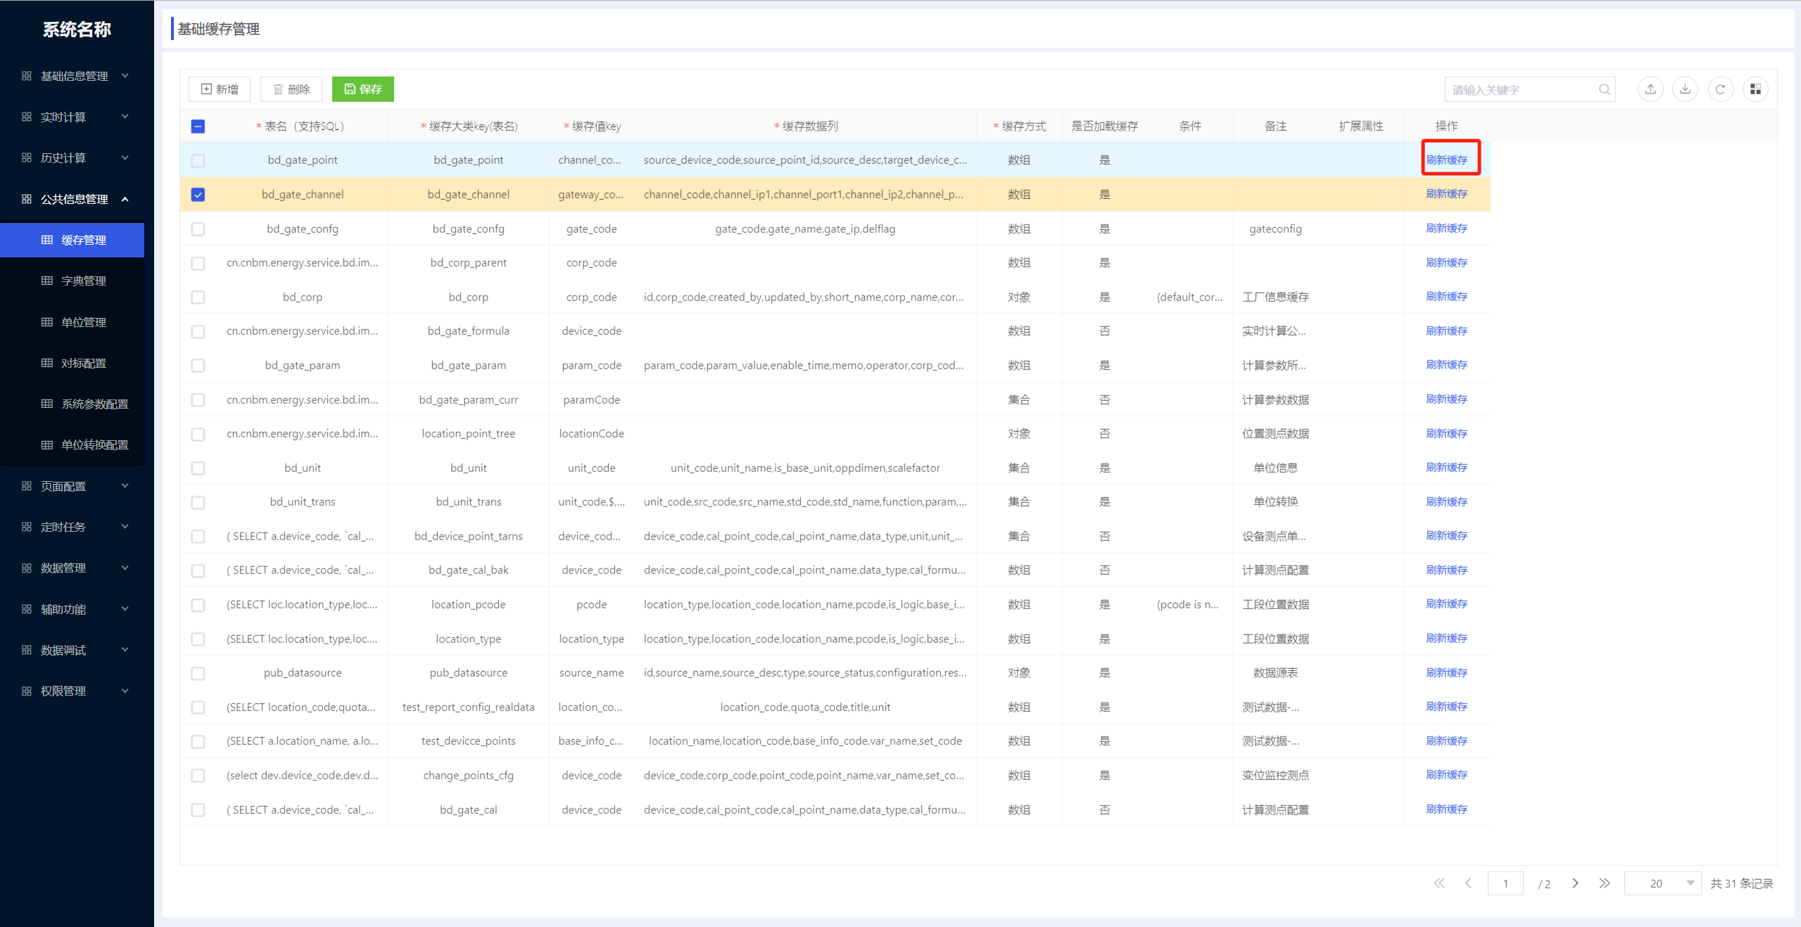Click the 页面配置 sidebar grid icon
Image resolution: width=1801 pixels, height=927 pixels.
27,486
